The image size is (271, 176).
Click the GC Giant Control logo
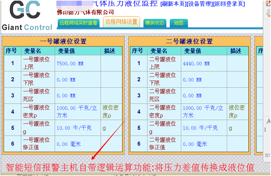click(x=27, y=16)
